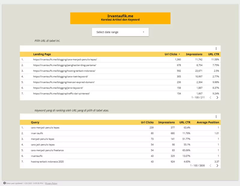Click the data last updated info icon
Image resolution: width=240 pixels, height=186 pixels.
coord(4,183)
